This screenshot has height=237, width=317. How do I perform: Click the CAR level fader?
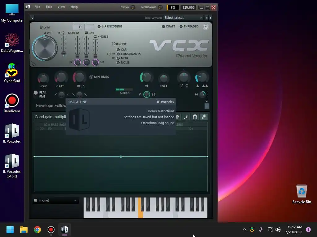coord(86,47)
